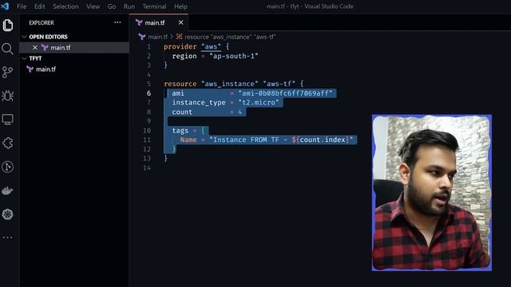Open the Go menu
This screenshot has width=511, height=287.
(112, 6)
